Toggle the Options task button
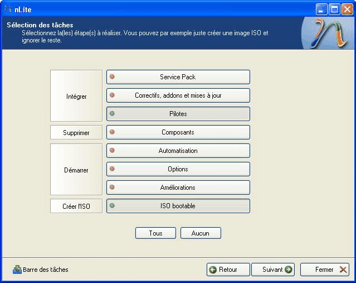The height and width of the screenshot is (283, 356). click(x=178, y=169)
